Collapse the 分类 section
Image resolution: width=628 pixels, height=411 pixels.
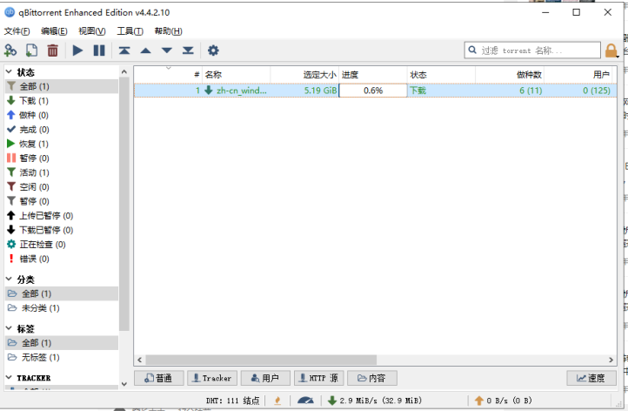[9, 279]
